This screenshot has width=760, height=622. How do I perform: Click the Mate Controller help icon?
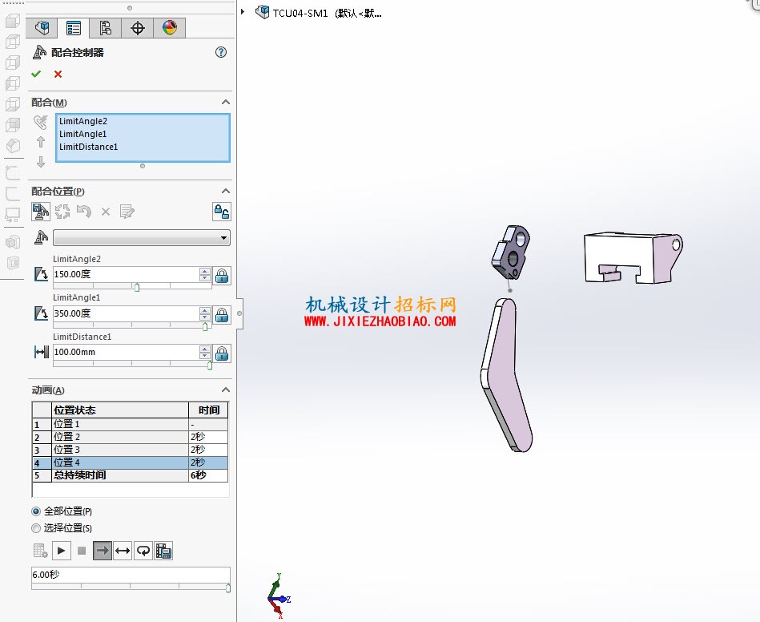coord(221,52)
